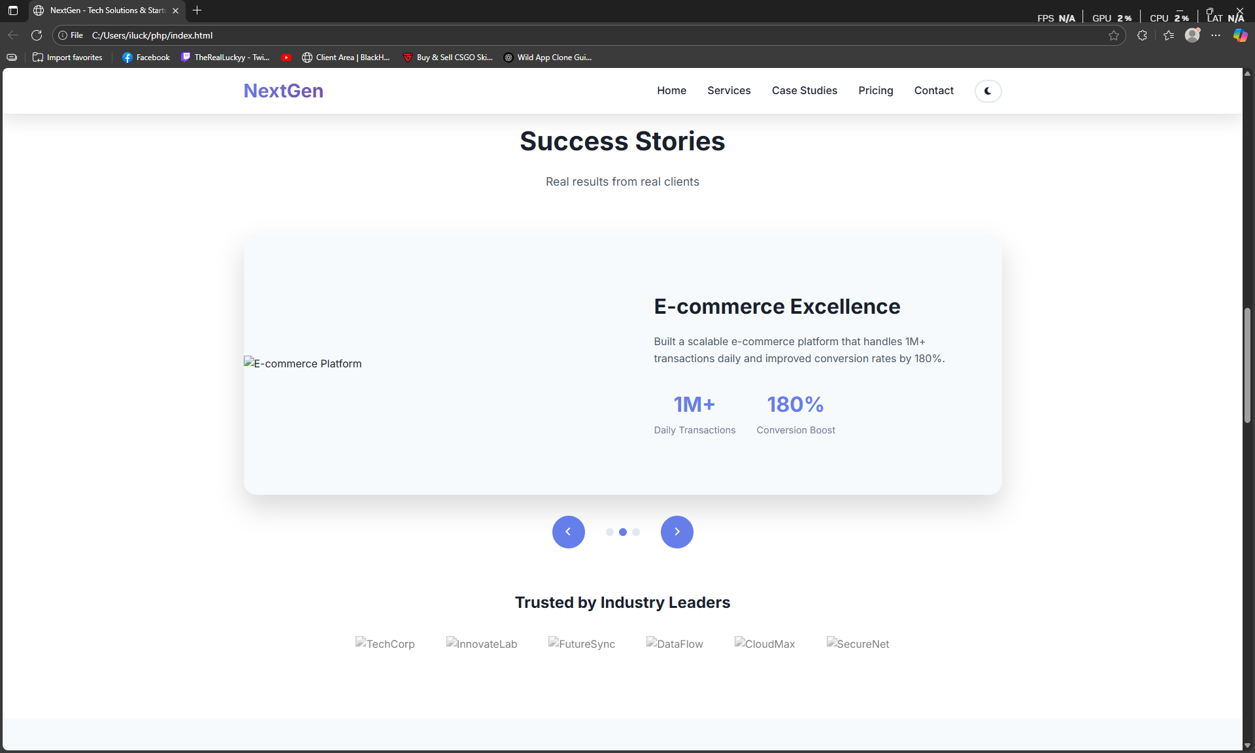Open the Copilot sidebar icon
This screenshot has height=753, width=1255.
pyautogui.click(x=1240, y=35)
